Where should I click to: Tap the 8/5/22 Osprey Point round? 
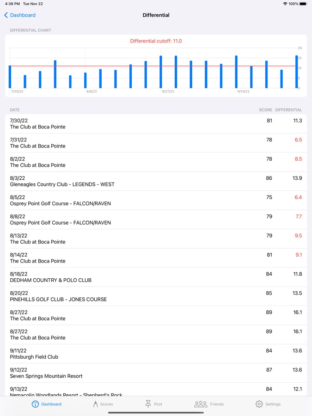tap(156, 200)
